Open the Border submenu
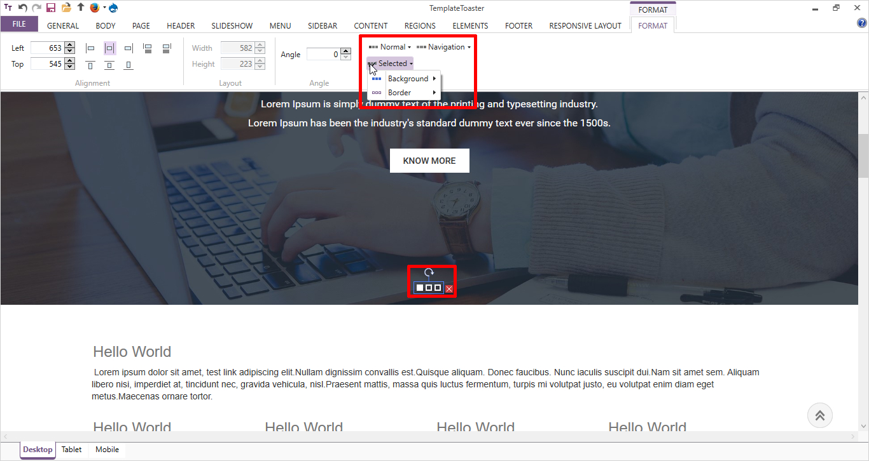The image size is (869, 461). click(400, 93)
